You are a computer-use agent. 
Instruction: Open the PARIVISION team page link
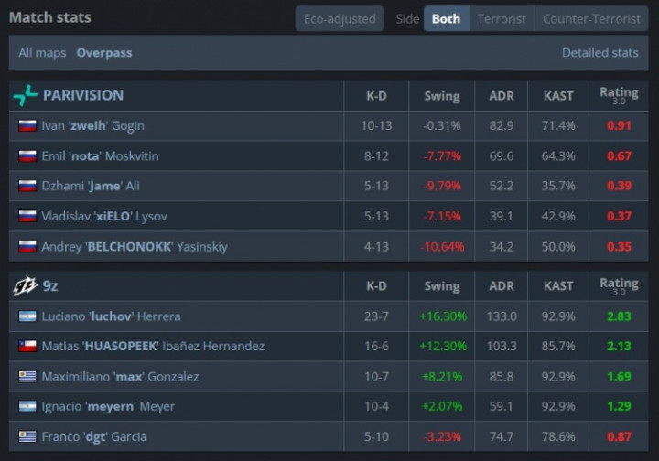[83, 95]
